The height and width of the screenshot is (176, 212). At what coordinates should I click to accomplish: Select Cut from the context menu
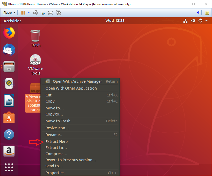[80, 95]
